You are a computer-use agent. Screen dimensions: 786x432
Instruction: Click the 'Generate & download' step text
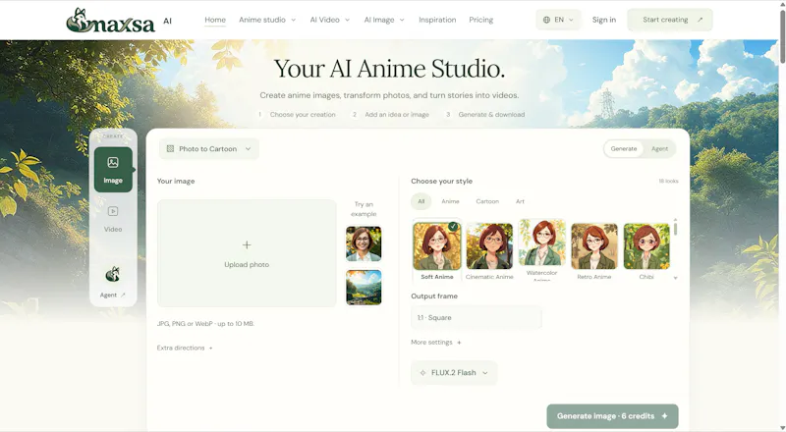(x=492, y=115)
